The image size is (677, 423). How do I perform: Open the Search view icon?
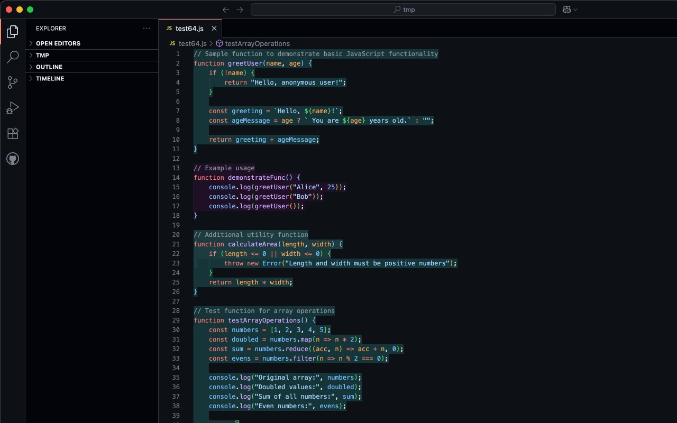tap(13, 57)
